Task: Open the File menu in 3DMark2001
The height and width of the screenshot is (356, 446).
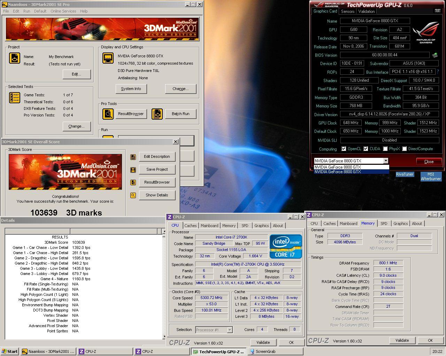Action: [x=6, y=11]
